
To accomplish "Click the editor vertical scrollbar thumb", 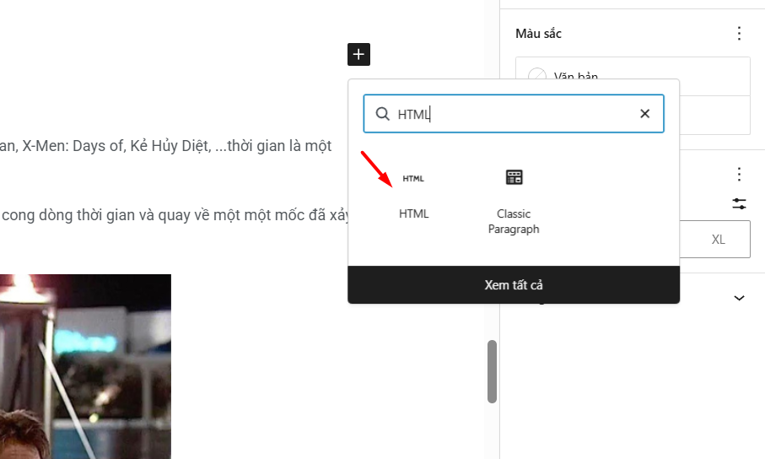I will 492,371.
